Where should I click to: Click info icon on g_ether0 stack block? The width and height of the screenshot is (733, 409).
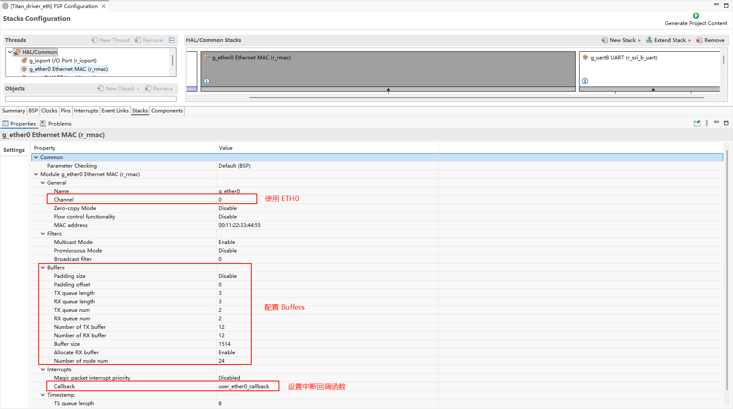[207, 81]
